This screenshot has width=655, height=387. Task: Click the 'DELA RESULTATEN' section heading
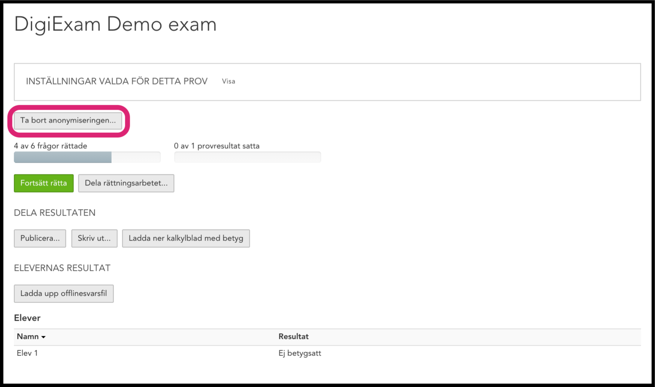click(55, 213)
